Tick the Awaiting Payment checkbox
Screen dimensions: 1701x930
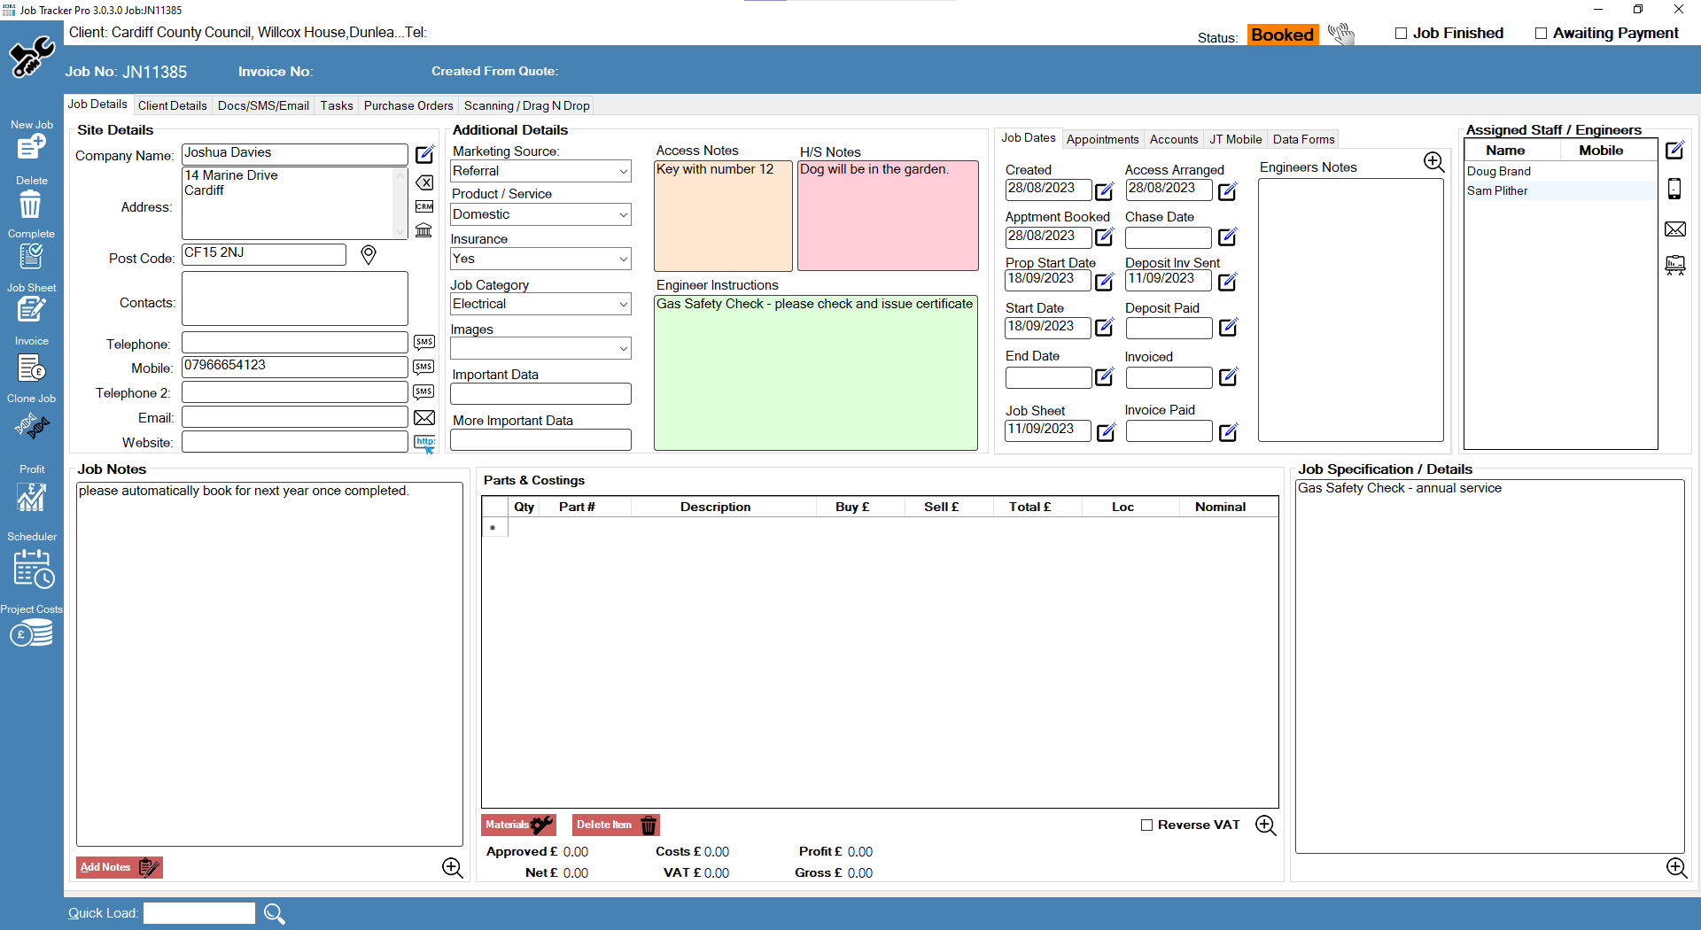point(1541,34)
